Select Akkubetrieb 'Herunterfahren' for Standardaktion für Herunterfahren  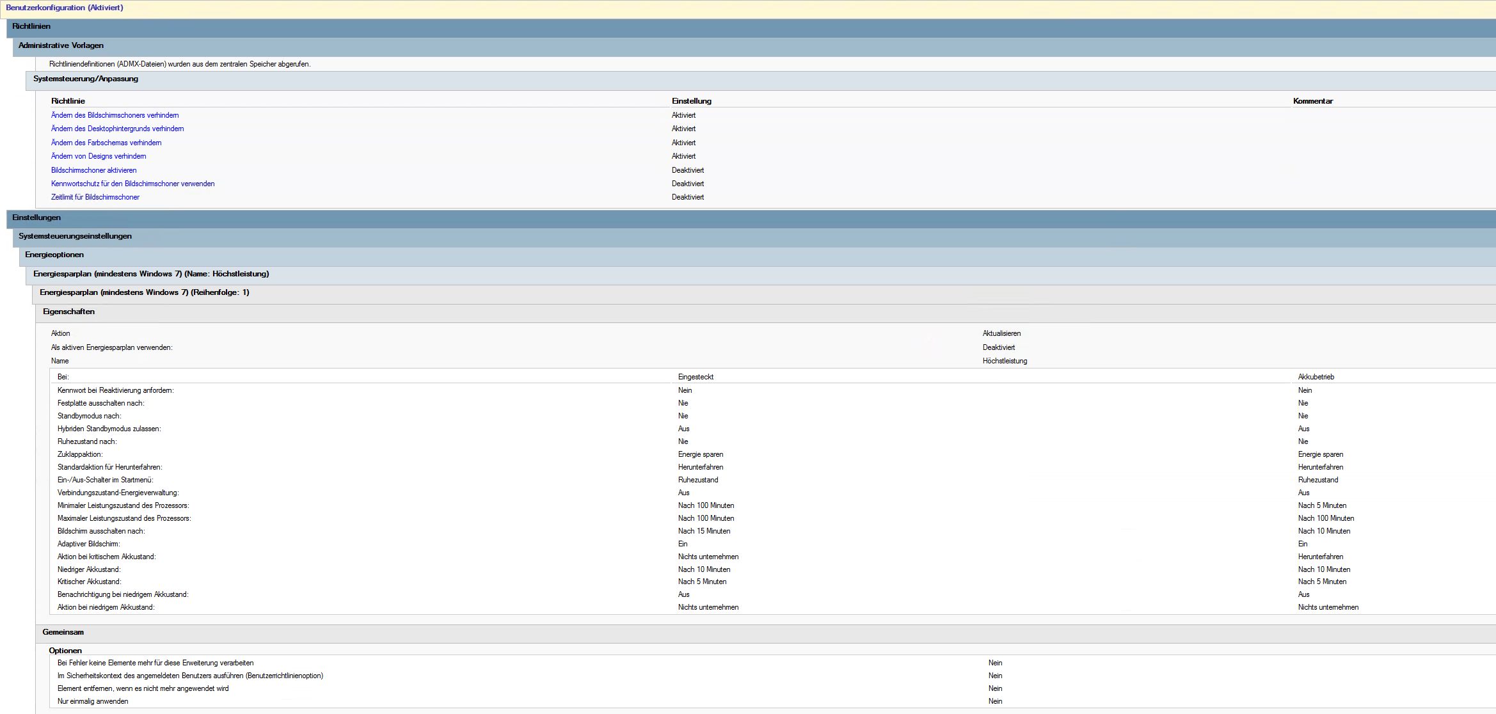pyautogui.click(x=1321, y=467)
